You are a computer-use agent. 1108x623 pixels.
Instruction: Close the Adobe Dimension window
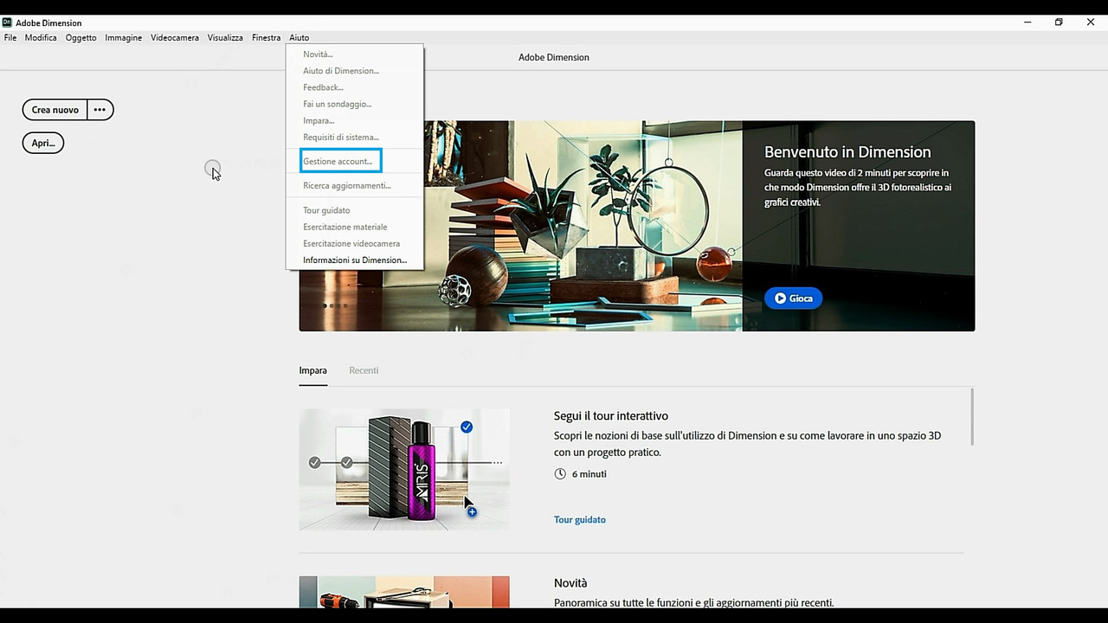tap(1091, 22)
